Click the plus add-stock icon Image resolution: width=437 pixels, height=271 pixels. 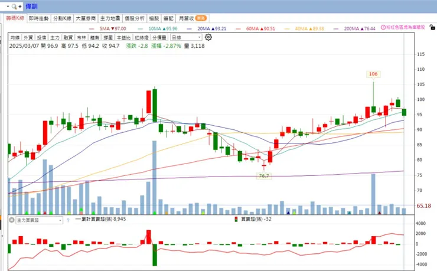[20, 6]
